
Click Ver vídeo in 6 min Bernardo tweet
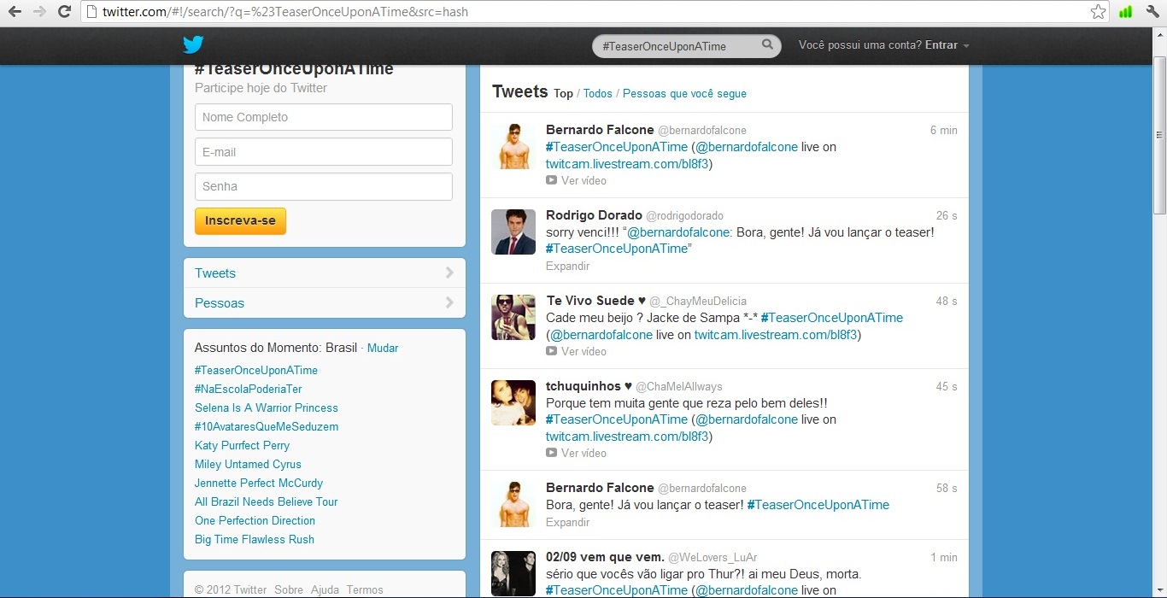[x=583, y=180]
